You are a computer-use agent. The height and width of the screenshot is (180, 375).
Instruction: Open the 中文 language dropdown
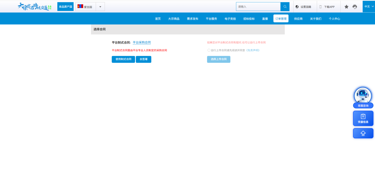tap(369, 6)
